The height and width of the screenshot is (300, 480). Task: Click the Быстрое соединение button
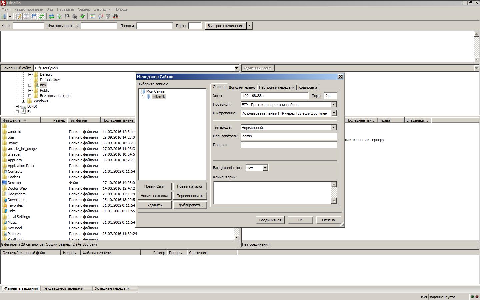[x=225, y=26]
